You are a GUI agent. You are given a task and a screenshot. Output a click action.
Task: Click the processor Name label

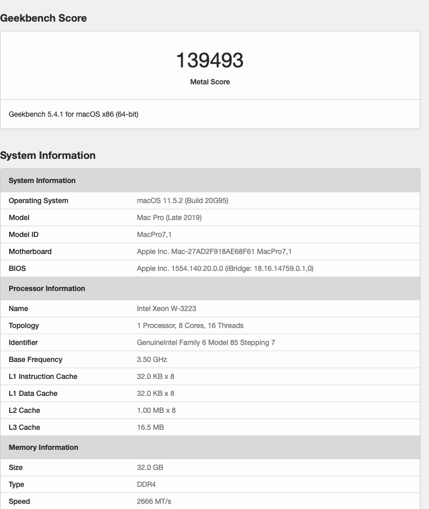click(x=18, y=308)
